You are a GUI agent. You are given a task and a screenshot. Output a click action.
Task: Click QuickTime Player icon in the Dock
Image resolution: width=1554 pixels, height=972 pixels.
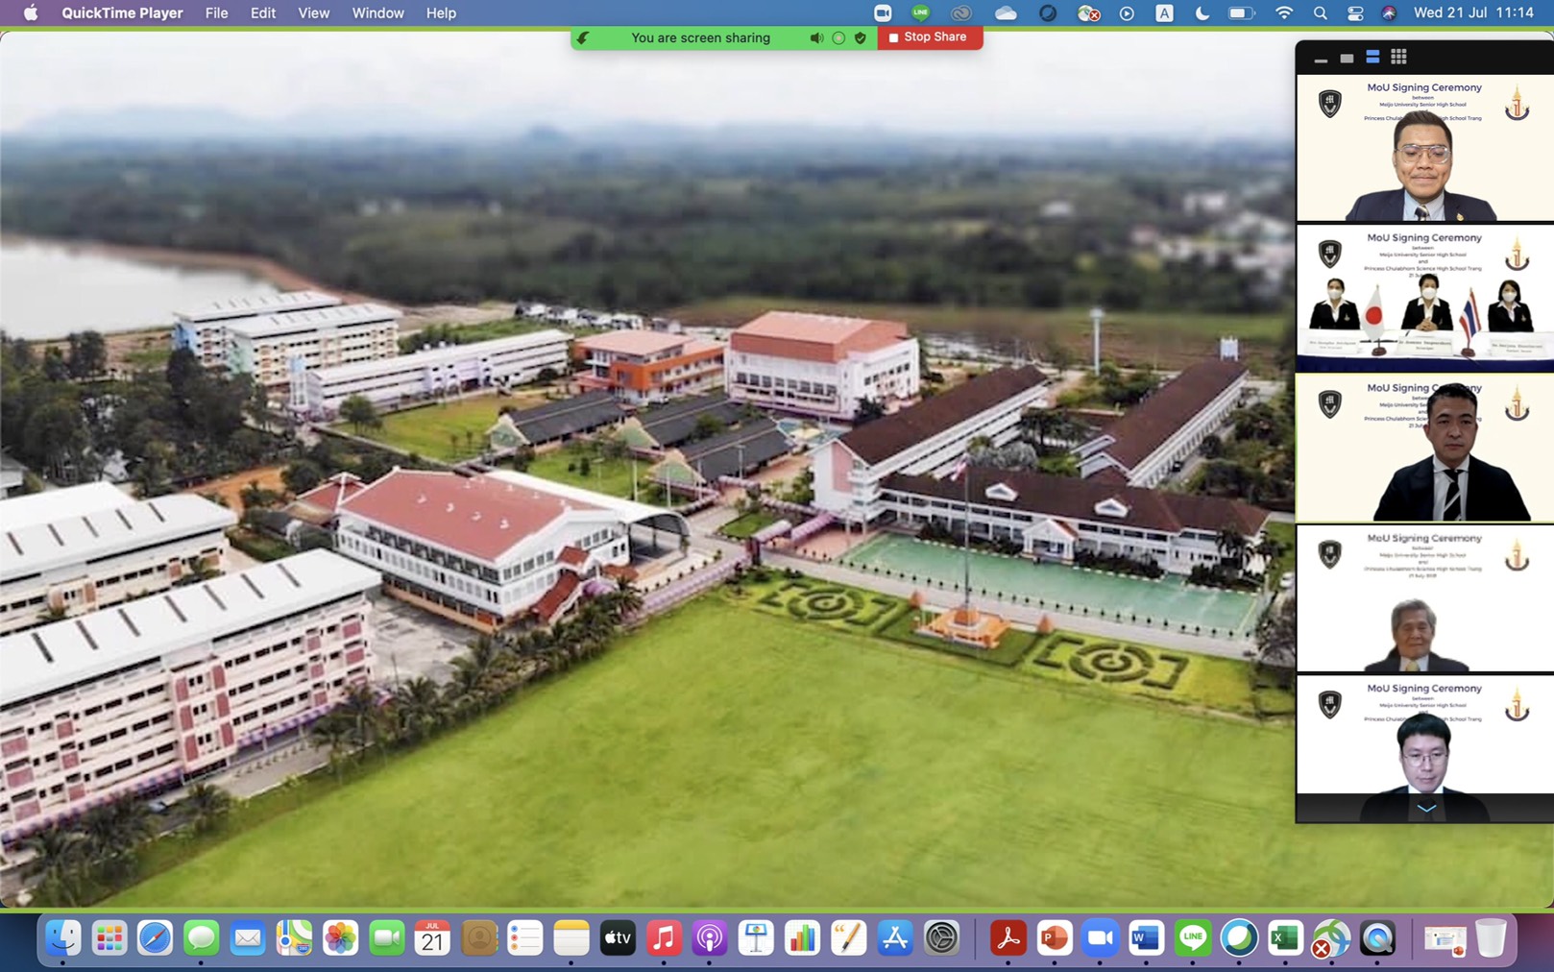click(1377, 938)
